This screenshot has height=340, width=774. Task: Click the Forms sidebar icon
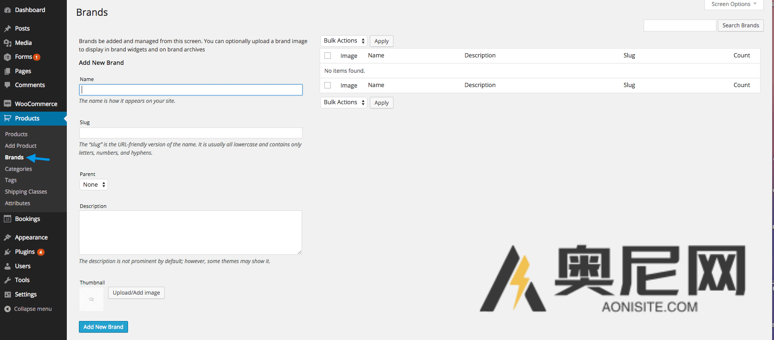point(7,57)
